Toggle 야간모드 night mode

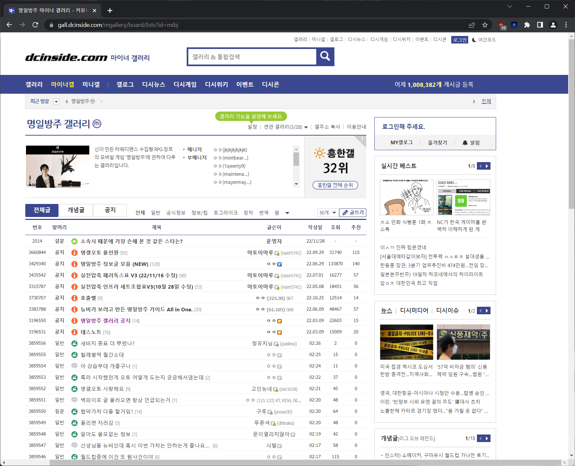click(x=483, y=40)
